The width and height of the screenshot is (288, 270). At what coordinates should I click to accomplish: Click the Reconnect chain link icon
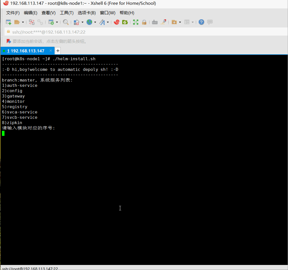click(x=40, y=22)
